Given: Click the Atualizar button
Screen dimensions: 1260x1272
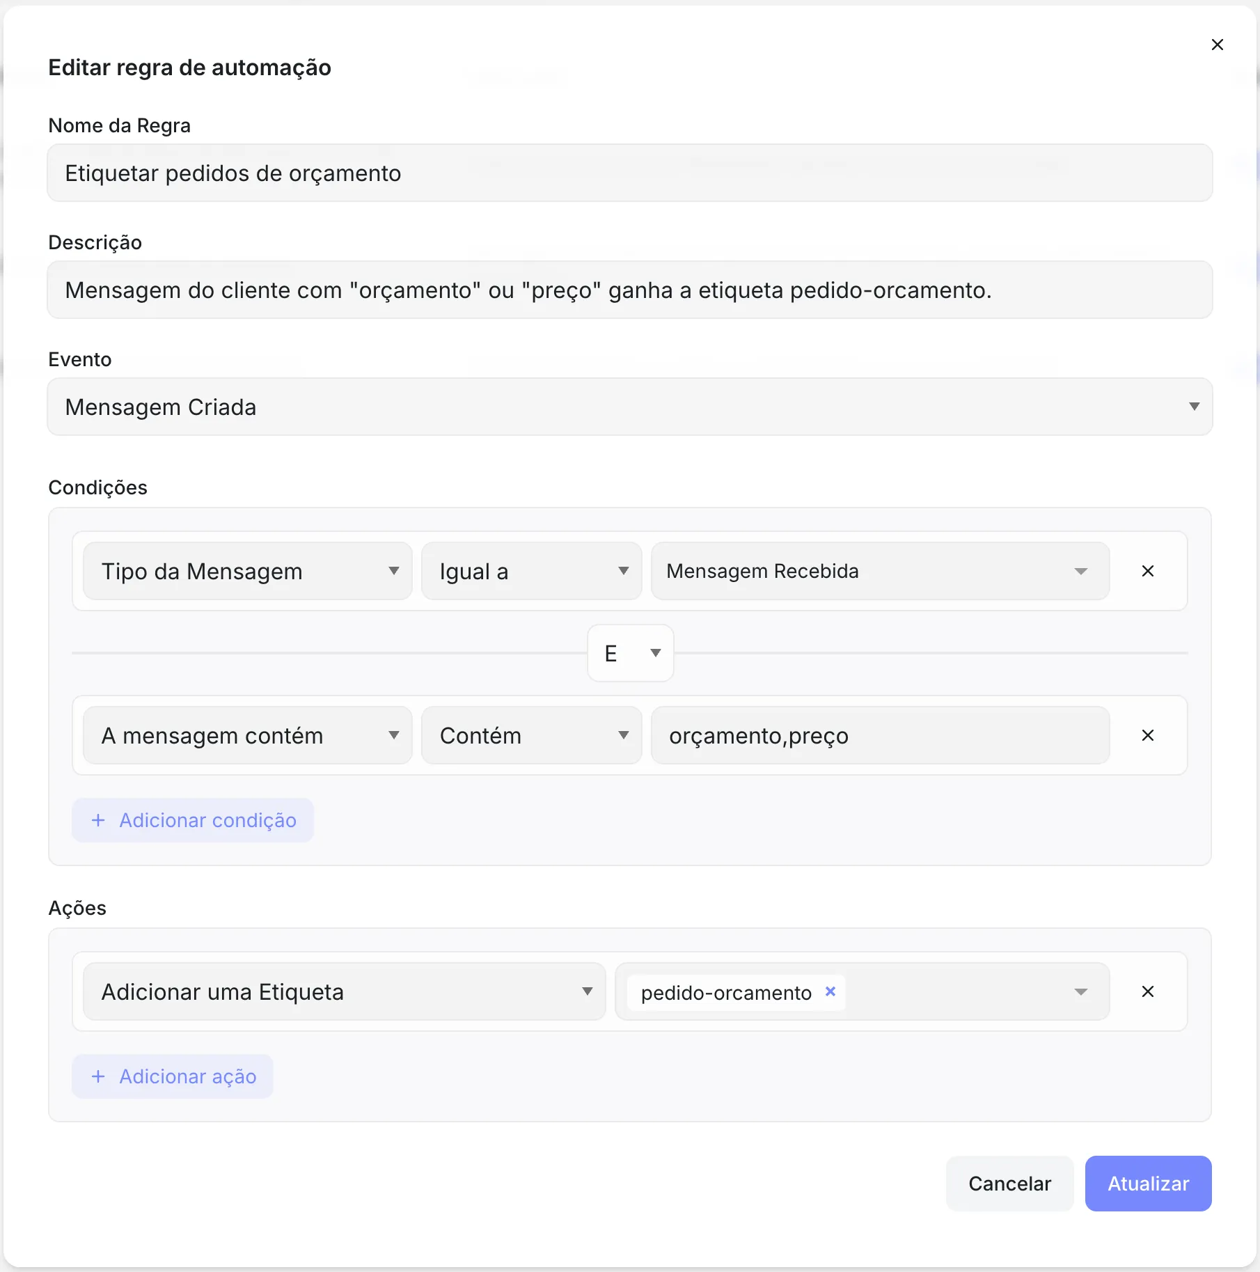Looking at the screenshot, I should coord(1148,1184).
